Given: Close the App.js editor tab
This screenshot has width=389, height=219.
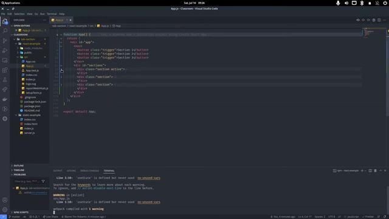Looking at the screenshot, I should tap(71, 20).
